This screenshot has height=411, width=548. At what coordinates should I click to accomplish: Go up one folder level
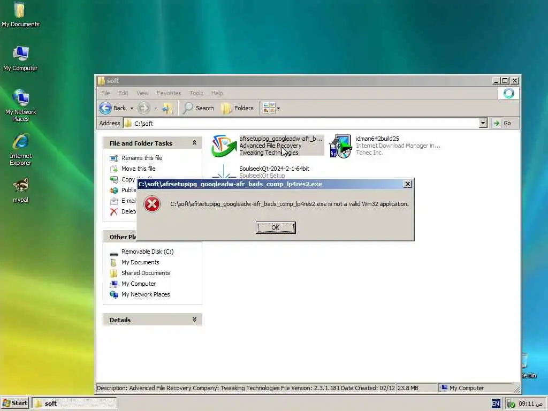tap(168, 108)
